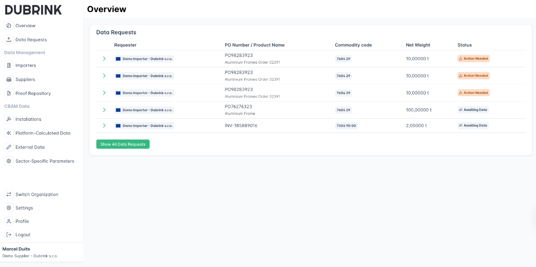The height and width of the screenshot is (267, 536).
Task: Click the PO76276323 PO number text
Action: (x=239, y=107)
